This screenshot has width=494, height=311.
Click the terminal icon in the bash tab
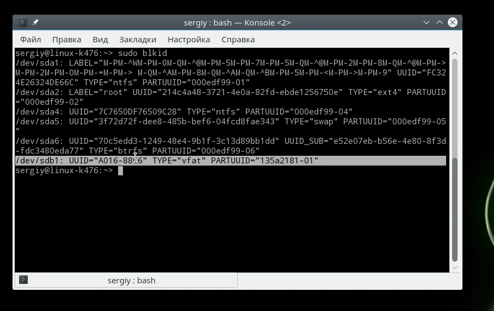point(23,280)
